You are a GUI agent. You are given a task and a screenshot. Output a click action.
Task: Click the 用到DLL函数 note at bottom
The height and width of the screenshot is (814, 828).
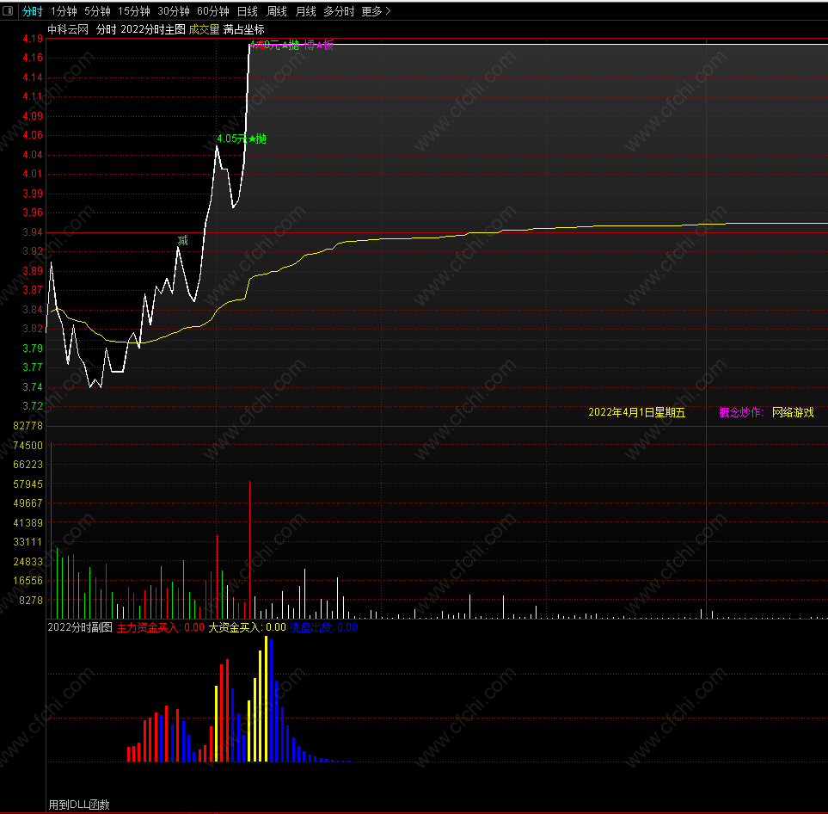79,805
